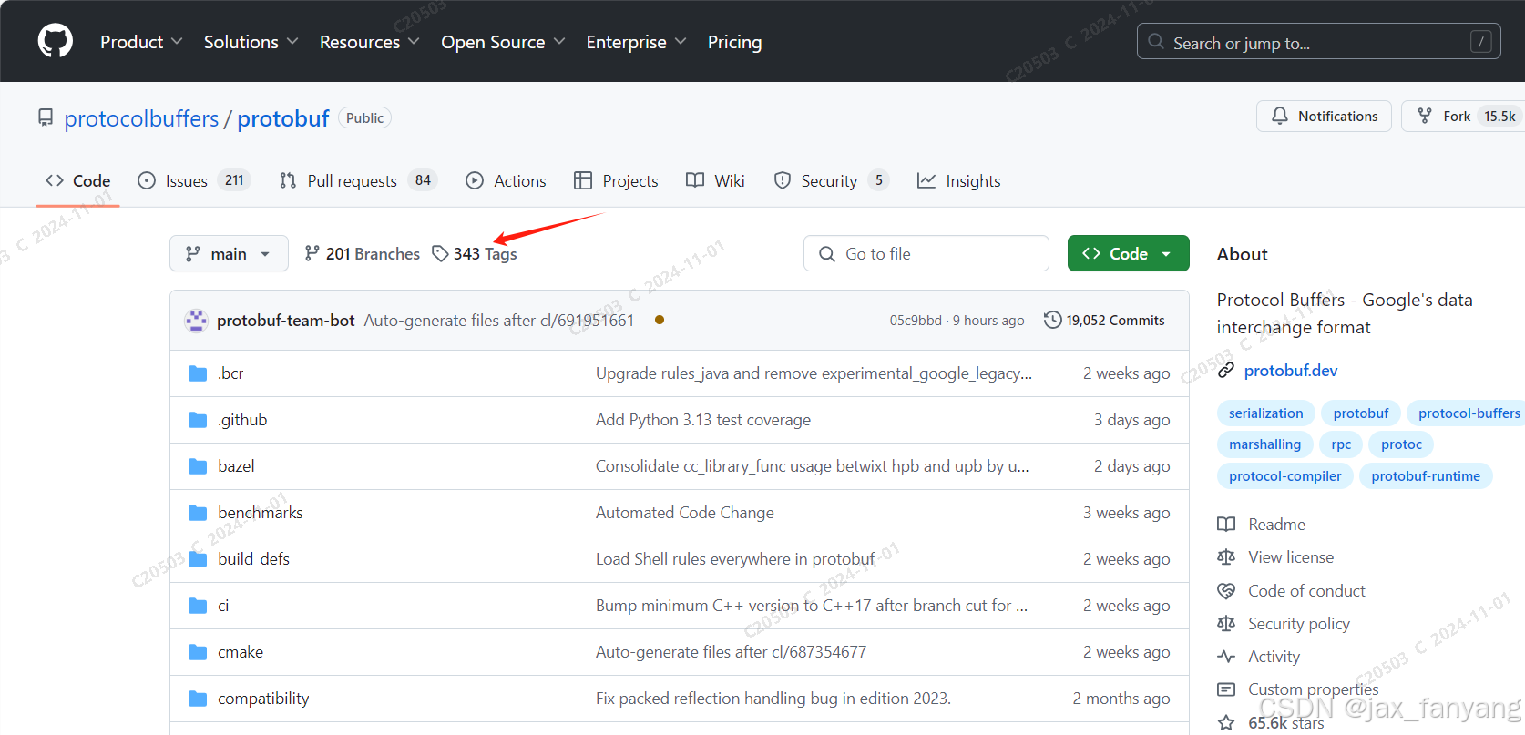This screenshot has width=1525, height=735.
Task: Open the main branch selector dropdown
Action: coord(229,253)
